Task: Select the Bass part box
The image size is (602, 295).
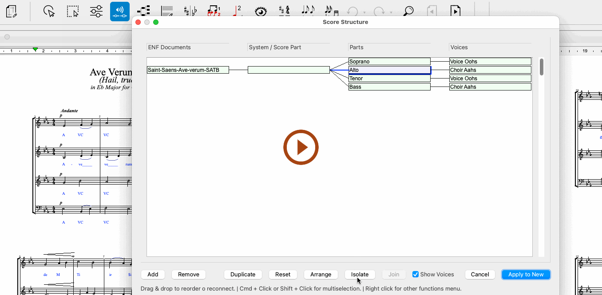Action: pos(389,87)
